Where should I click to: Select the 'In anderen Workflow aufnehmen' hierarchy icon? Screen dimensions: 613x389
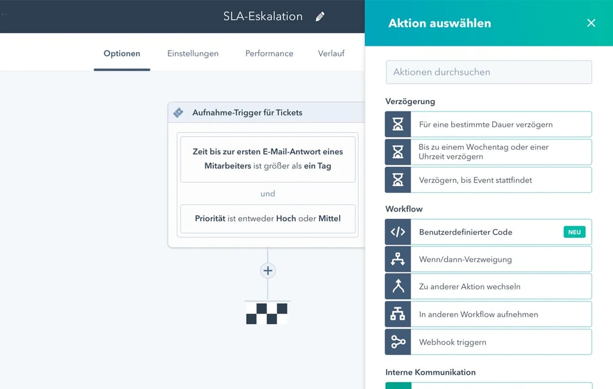click(x=398, y=314)
